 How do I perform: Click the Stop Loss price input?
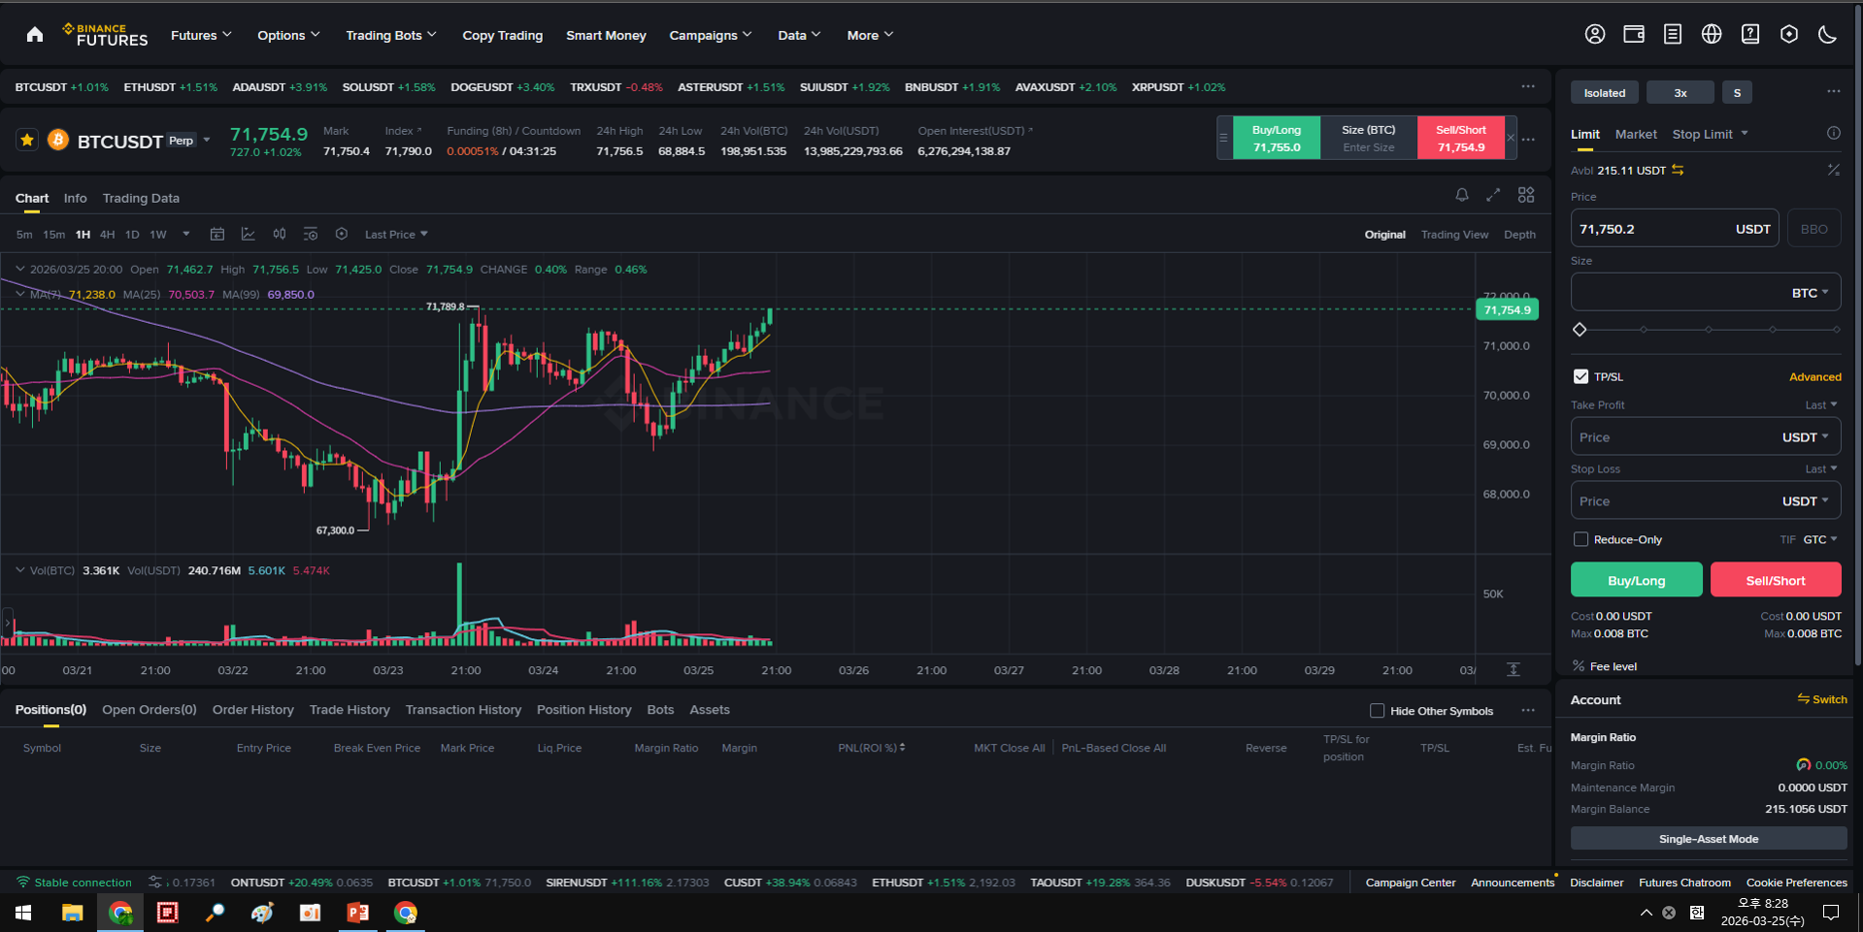click(1705, 500)
